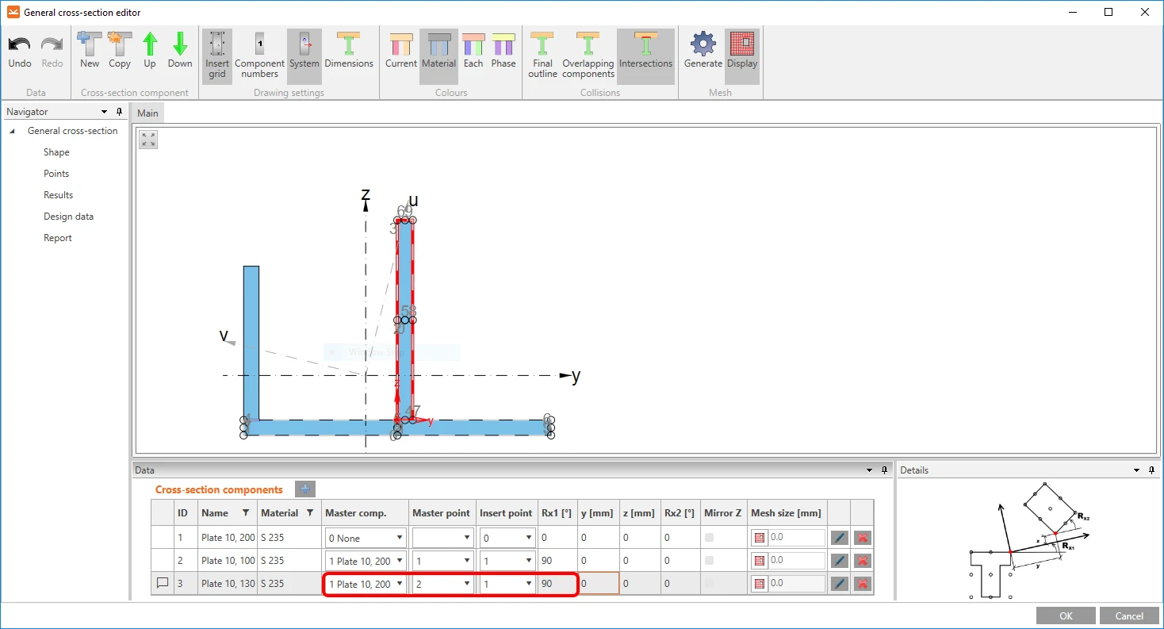This screenshot has height=629, width=1164.
Task: Toggle Mirror Z checkbox for row 1
Action: coord(709,538)
